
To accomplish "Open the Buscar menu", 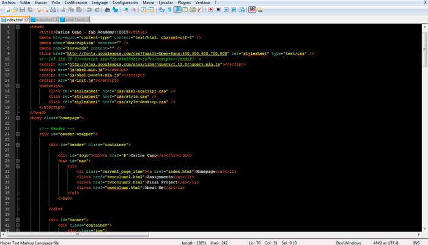I will click(x=41, y=2).
